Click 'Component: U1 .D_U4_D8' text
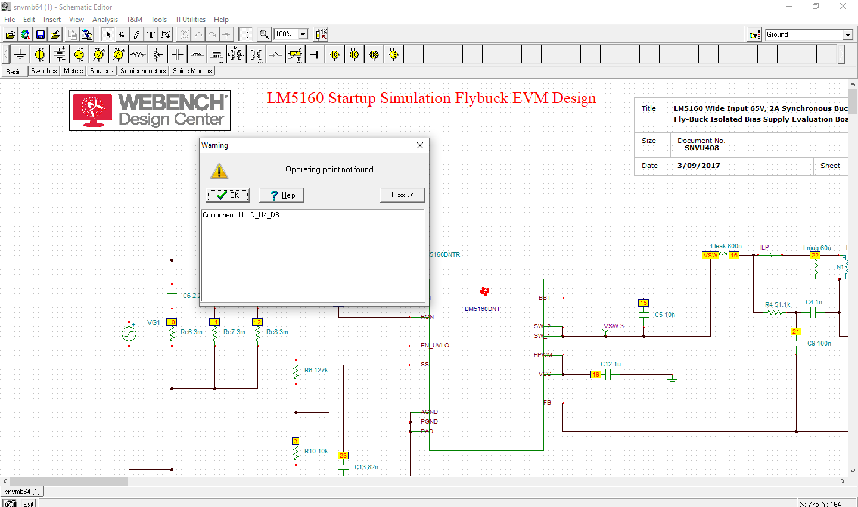 [241, 215]
